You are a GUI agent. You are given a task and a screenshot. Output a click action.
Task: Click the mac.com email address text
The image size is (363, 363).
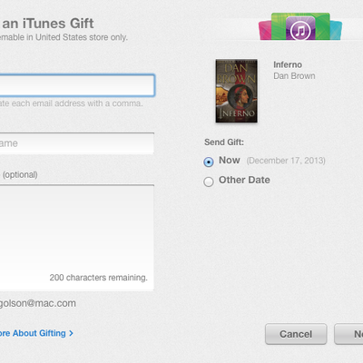38,303
